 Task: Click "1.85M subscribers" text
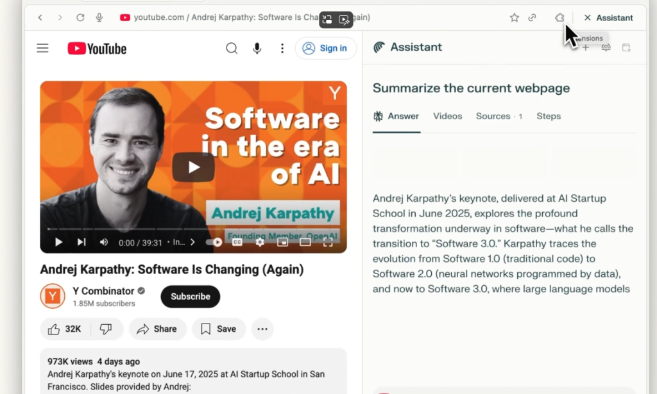(x=104, y=304)
